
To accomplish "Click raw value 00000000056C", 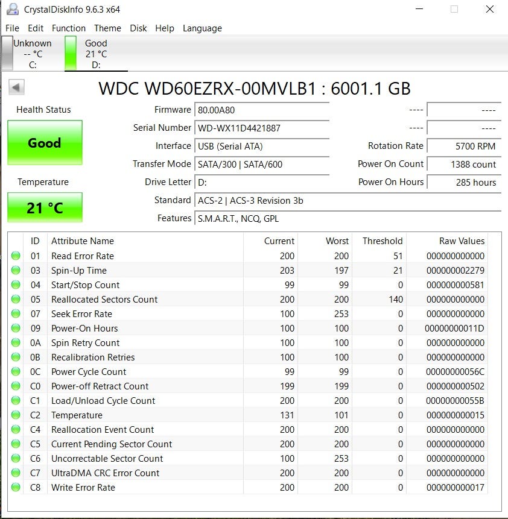I will pos(455,372).
